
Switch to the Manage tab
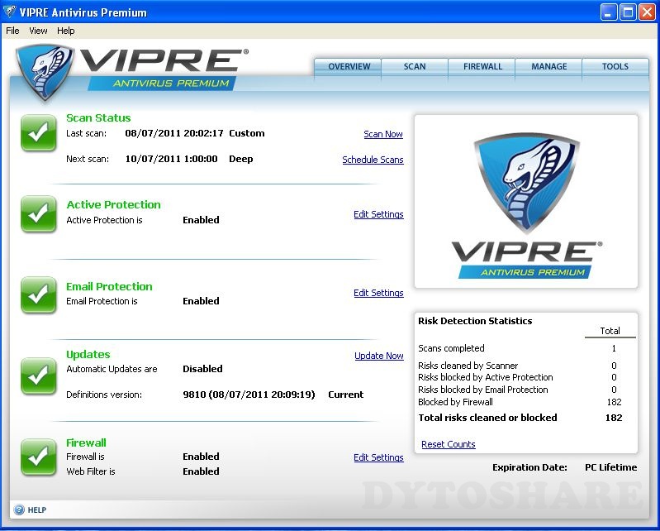point(548,67)
